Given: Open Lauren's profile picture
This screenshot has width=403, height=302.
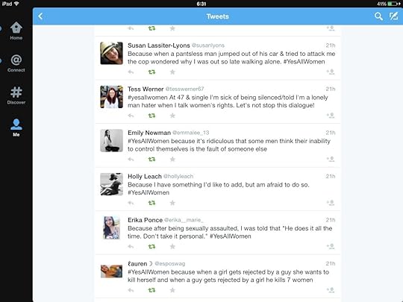Looking at the screenshot, I should click(111, 271).
